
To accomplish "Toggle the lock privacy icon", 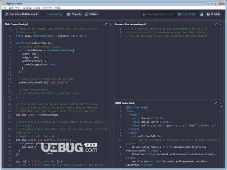I will click(202, 14).
